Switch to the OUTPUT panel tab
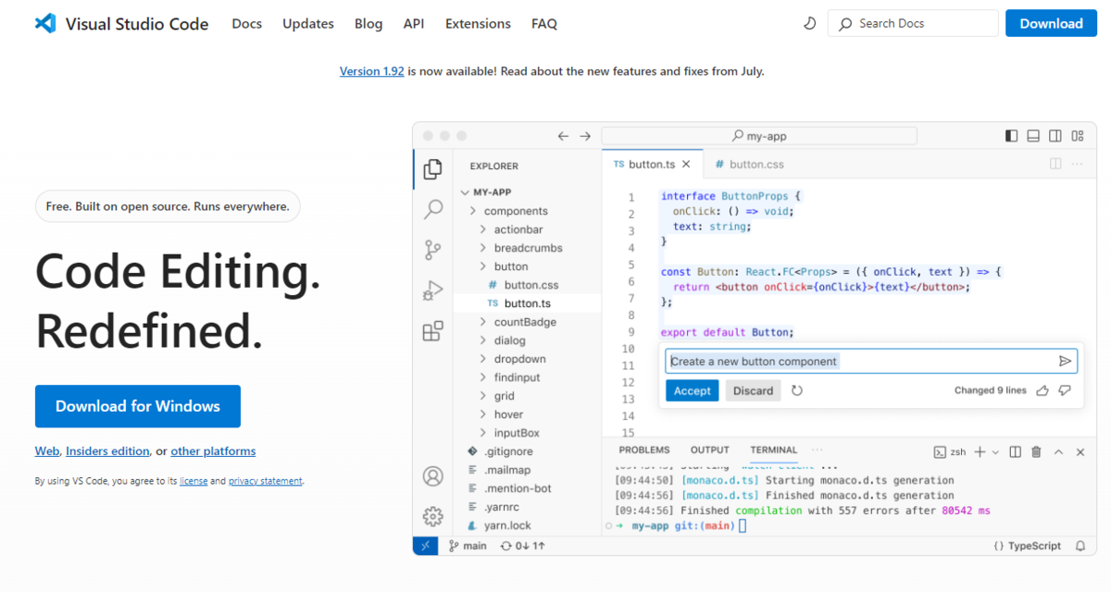 (x=710, y=450)
